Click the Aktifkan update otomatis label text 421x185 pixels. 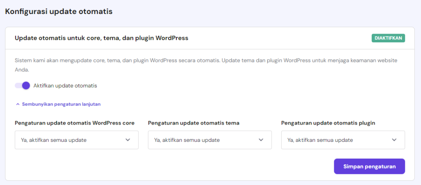tap(65, 86)
